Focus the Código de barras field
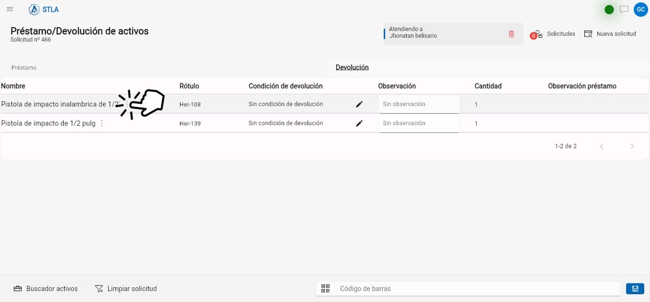Image resolution: width=650 pixels, height=302 pixels. [x=477, y=289]
